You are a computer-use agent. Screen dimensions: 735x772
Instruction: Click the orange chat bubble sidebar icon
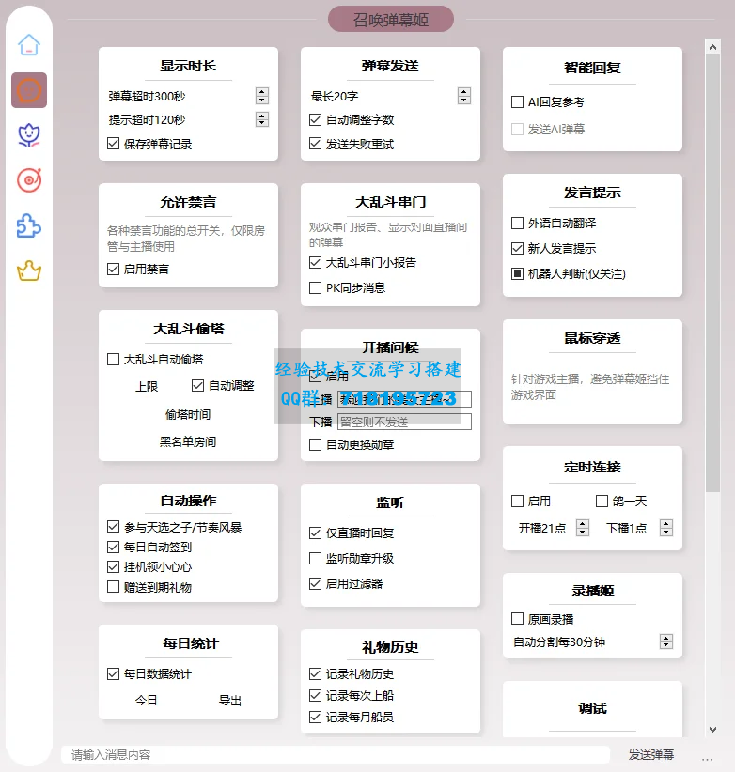click(x=29, y=90)
